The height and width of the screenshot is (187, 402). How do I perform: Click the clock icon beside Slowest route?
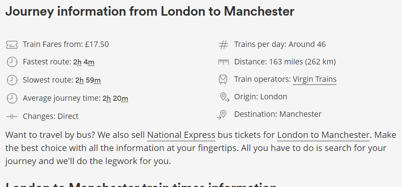(x=12, y=80)
